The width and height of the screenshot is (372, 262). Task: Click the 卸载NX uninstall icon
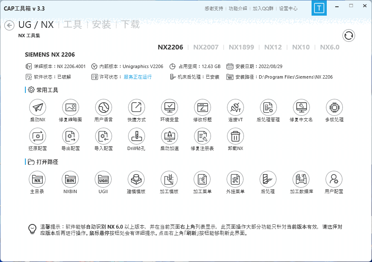235,137
